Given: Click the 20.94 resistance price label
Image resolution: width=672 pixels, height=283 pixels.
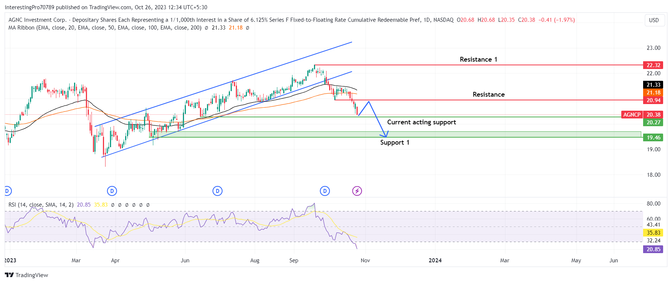Looking at the screenshot, I should point(653,100).
